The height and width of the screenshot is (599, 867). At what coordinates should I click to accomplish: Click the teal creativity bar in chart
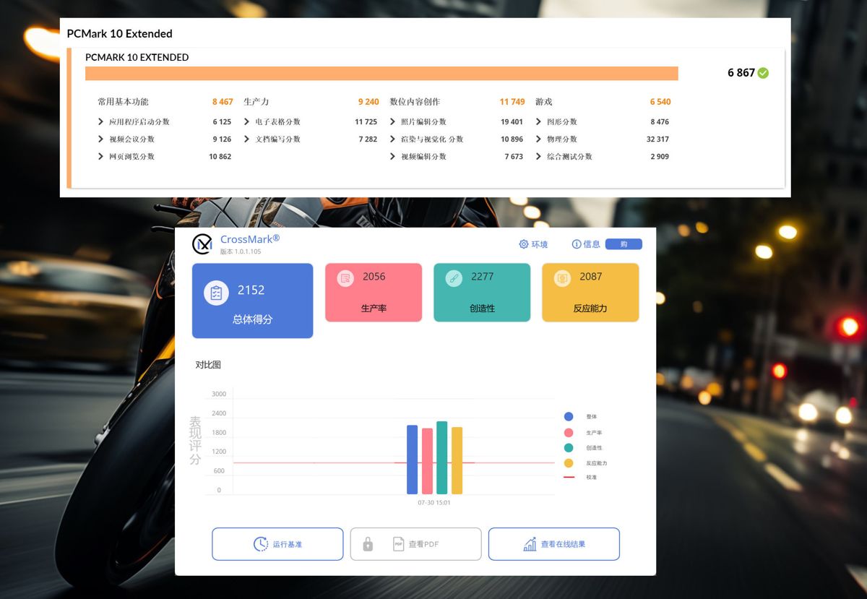tap(441, 457)
